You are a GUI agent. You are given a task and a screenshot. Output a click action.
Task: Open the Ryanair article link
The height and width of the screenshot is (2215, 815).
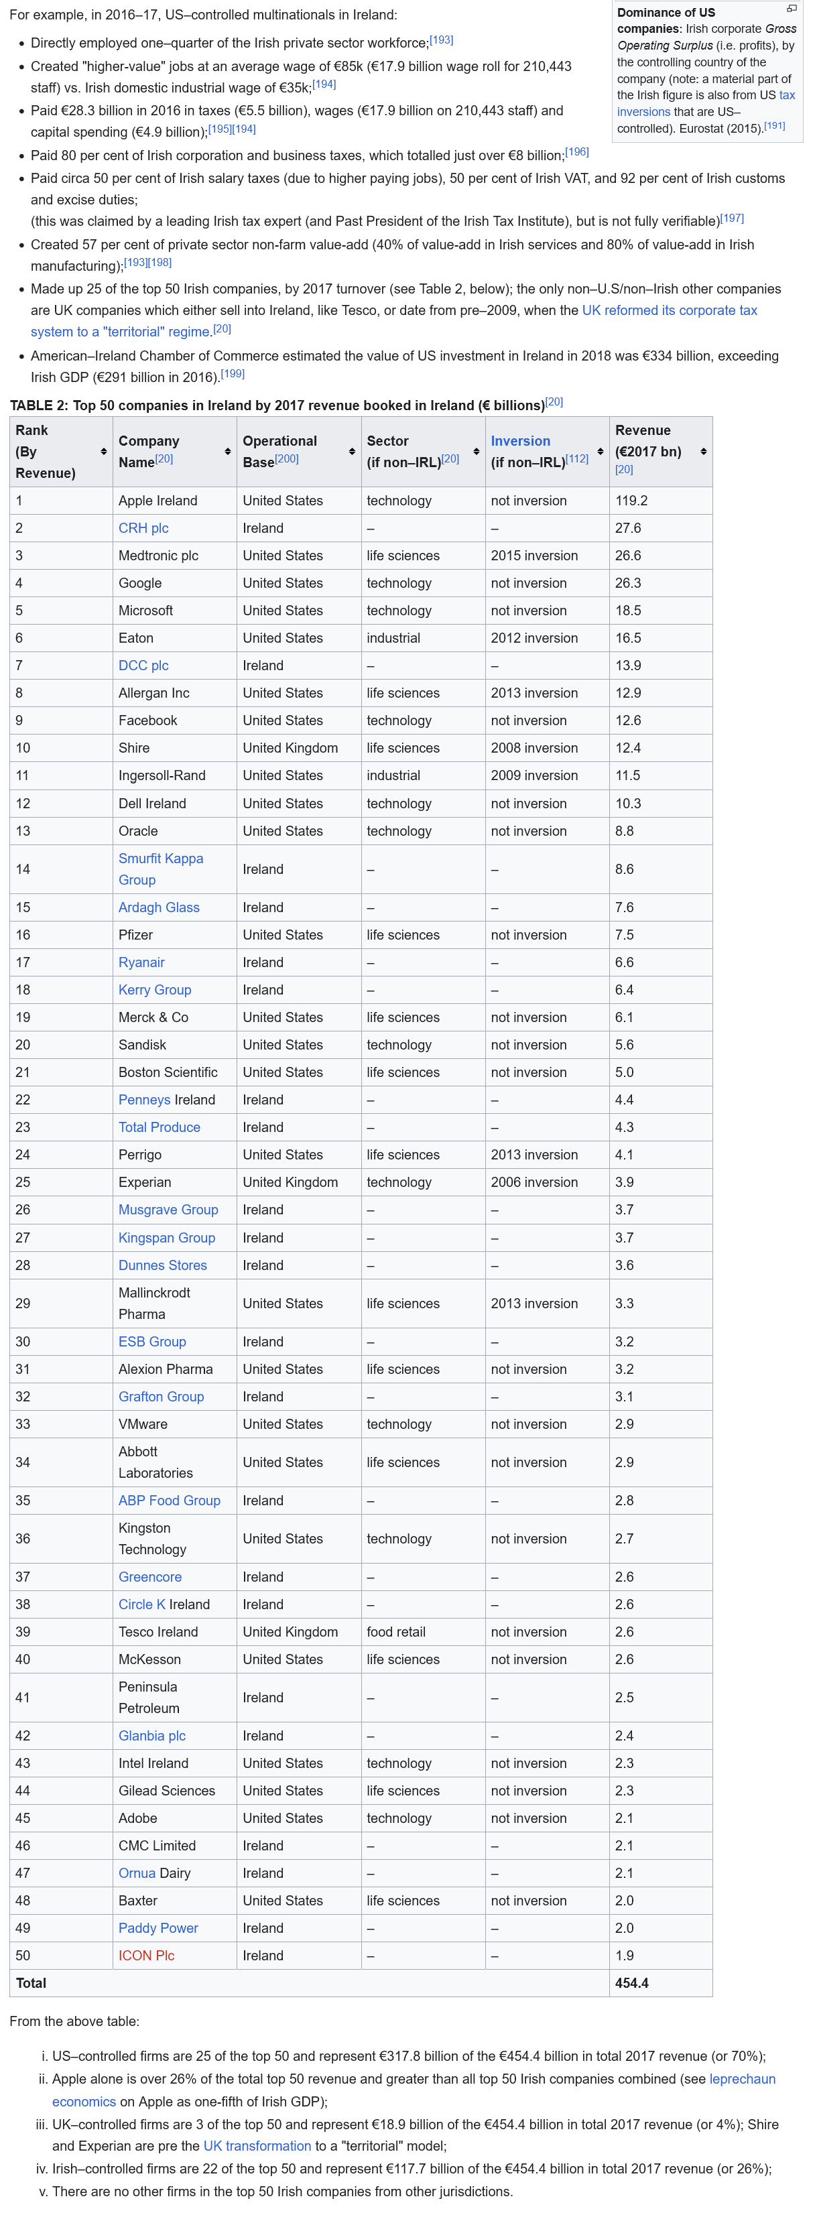(x=142, y=962)
